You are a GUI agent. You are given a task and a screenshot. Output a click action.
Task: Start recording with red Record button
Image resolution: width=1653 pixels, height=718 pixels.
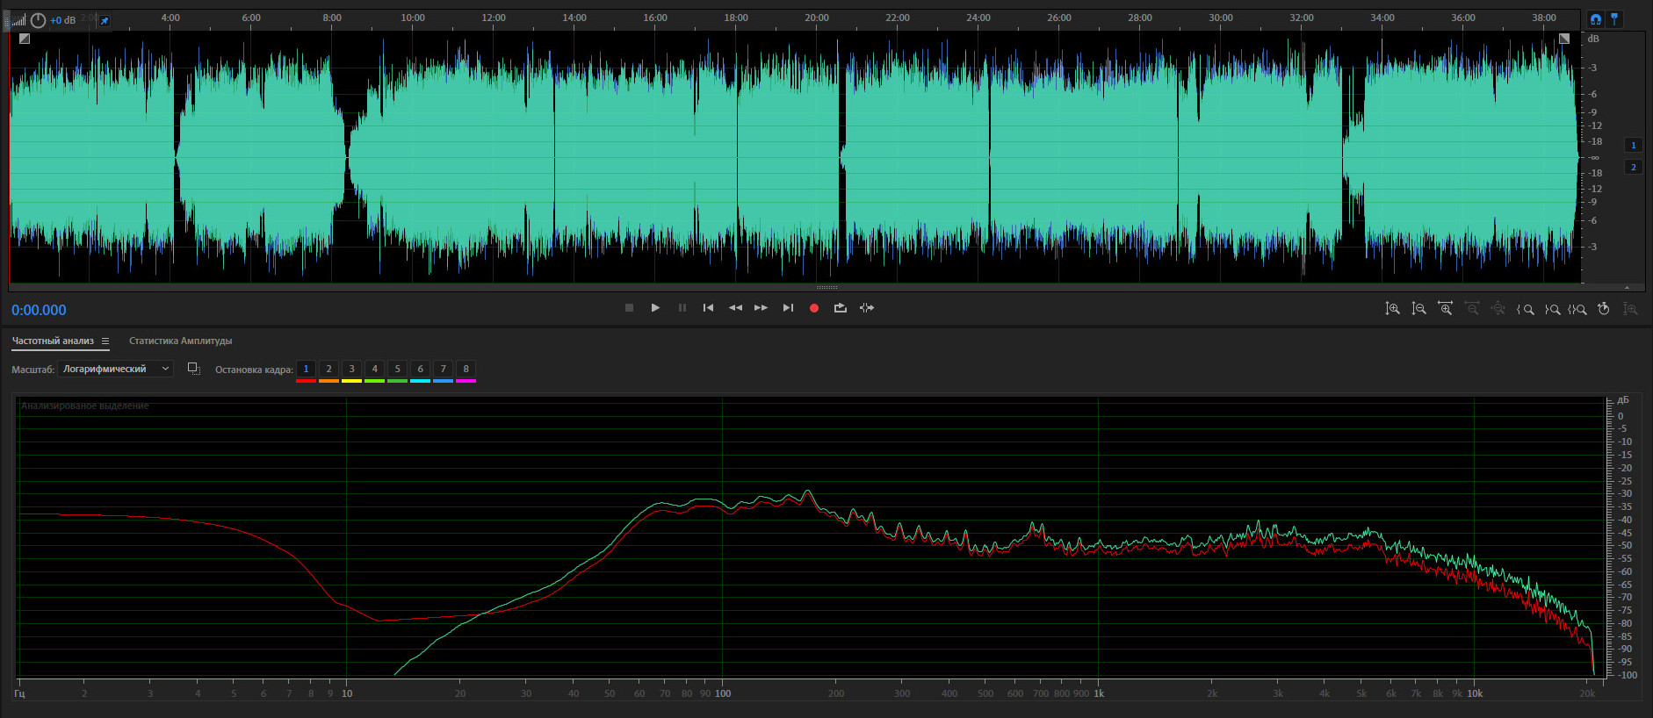(814, 308)
